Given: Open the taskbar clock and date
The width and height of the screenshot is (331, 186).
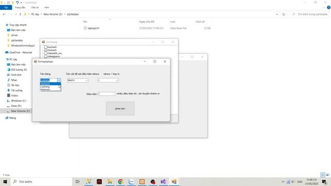Looking at the screenshot, I should point(311,181).
